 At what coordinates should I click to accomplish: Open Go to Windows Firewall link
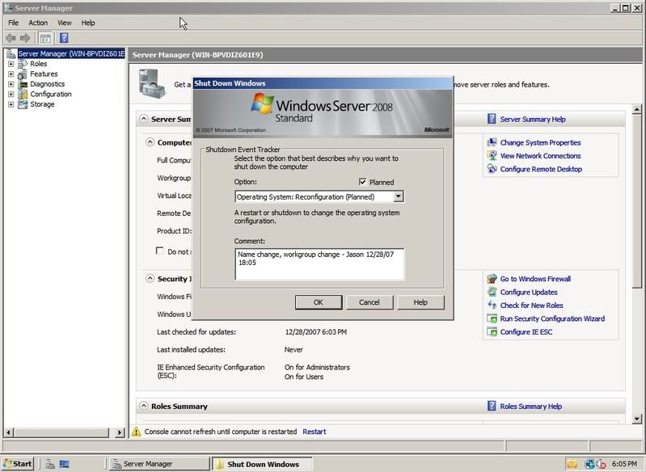pos(535,279)
